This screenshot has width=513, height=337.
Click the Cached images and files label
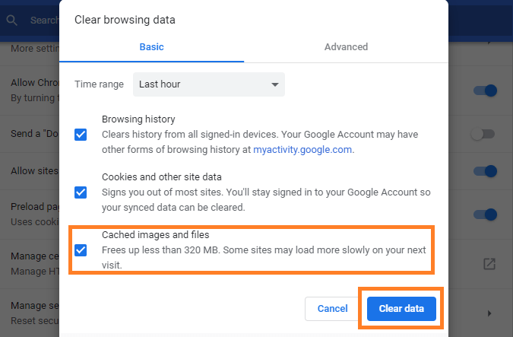[155, 235]
